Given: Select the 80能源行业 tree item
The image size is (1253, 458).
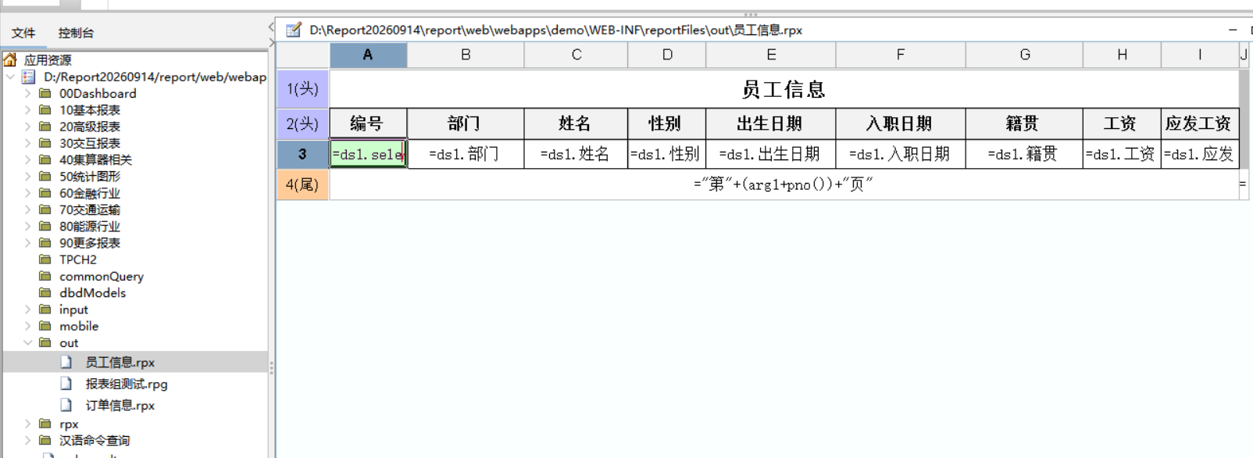Looking at the screenshot, I should (90, 227).
